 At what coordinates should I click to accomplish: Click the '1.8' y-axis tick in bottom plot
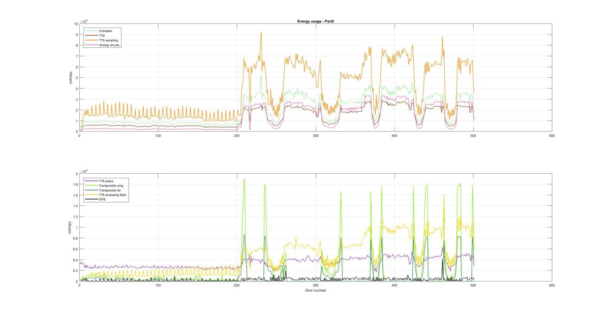(x=75, y=184)
